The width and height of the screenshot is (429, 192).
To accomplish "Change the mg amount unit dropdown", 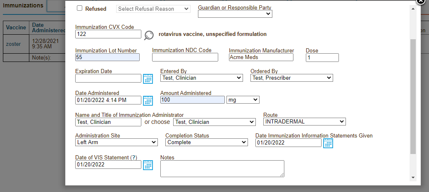I will (243, 100).
